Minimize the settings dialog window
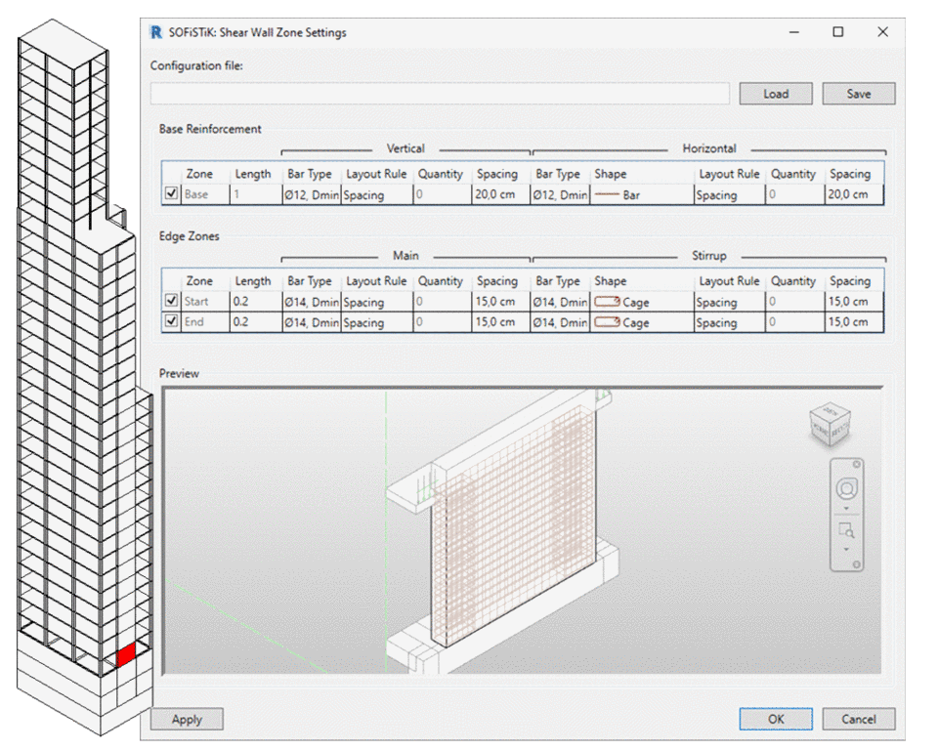Screen dimensions: 938x750 [x=793, y=31]
